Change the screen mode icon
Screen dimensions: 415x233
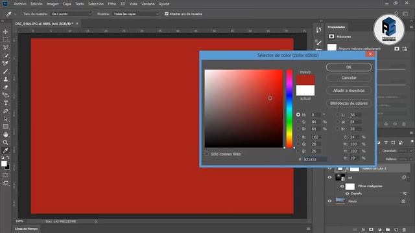pyautogui.click(x=5, y=183)
